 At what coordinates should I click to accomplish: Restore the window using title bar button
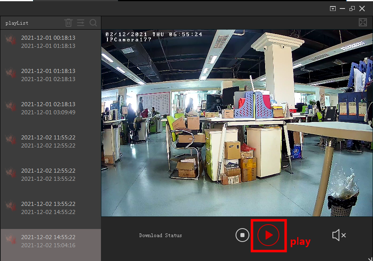click(352, 9)
